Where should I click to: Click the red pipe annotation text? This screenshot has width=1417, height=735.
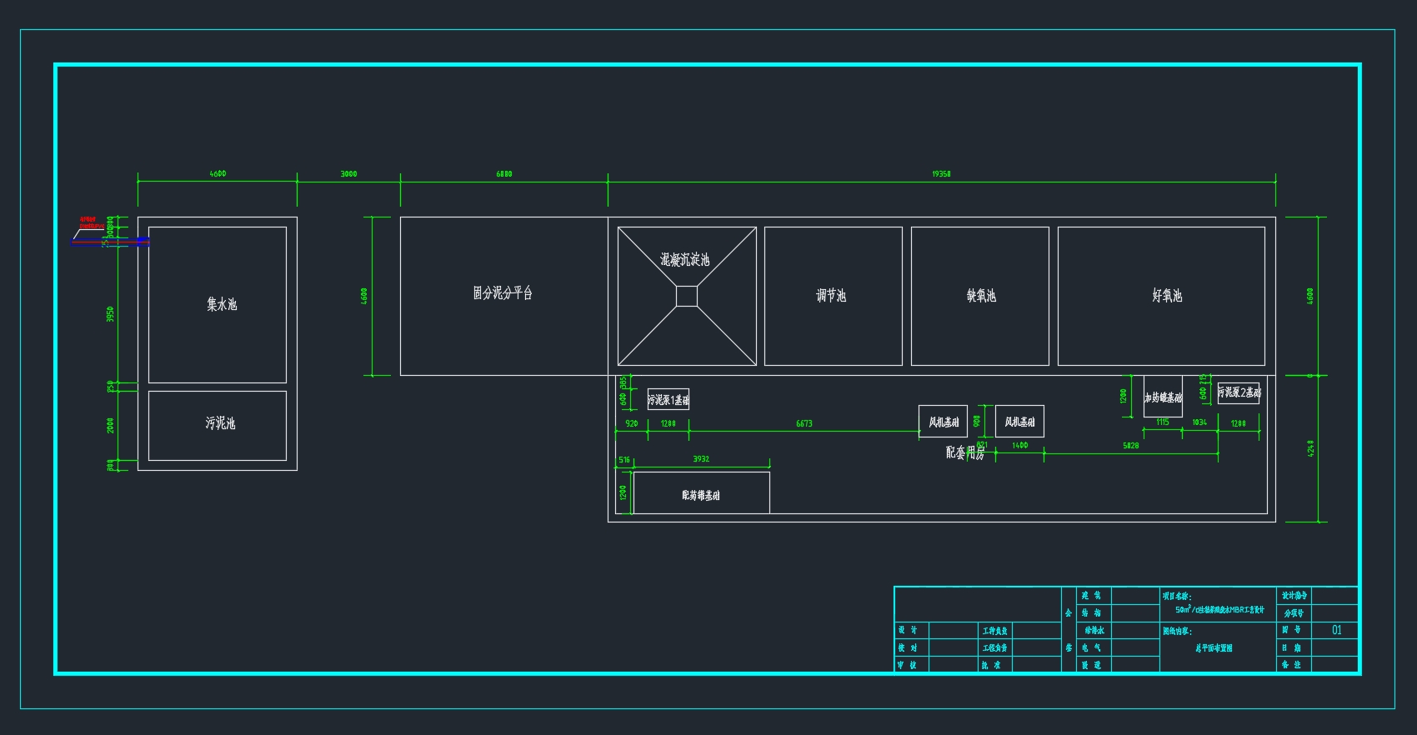(89, 222)
